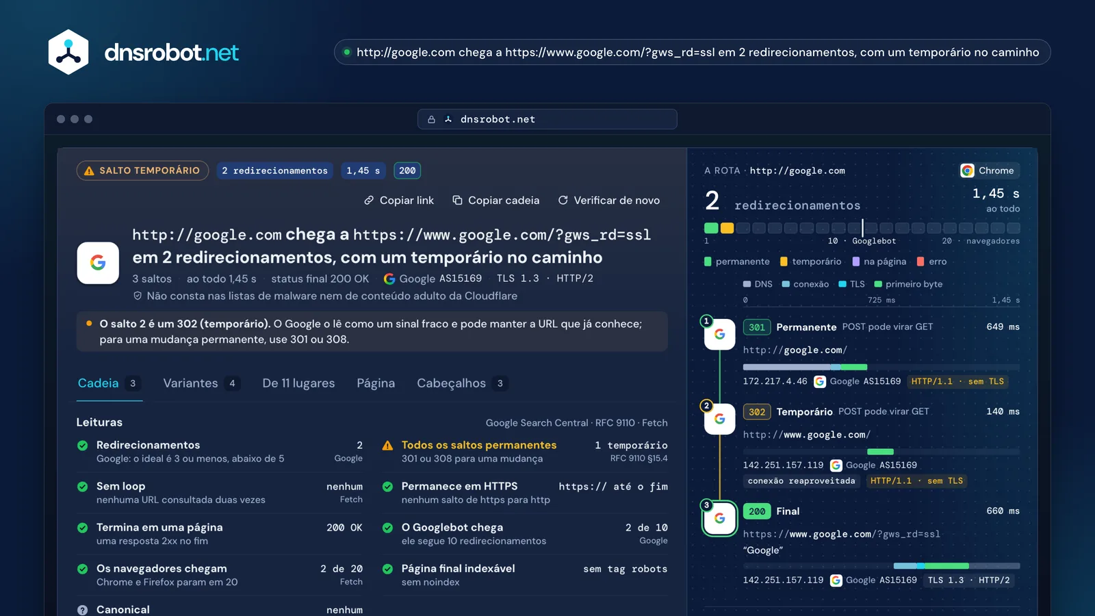Click the address bar padlock icon
Screen dimensions: 1095x616
(x=431, y=119)
